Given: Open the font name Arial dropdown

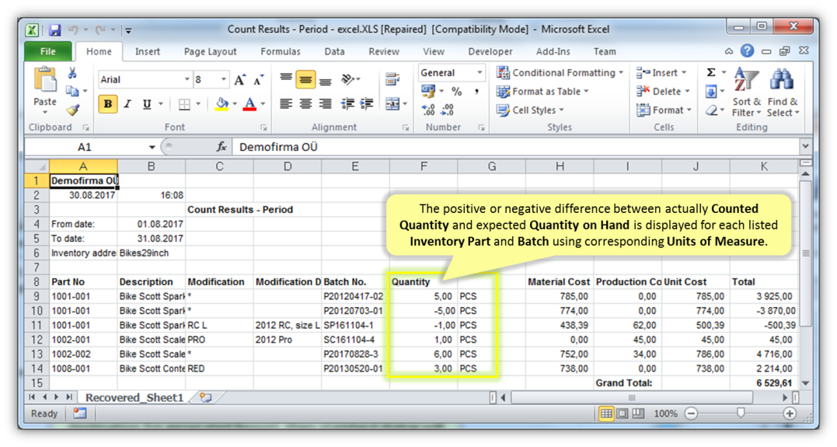Looking at the screenshot, I should pyautogui.click(x=187, y=79).
